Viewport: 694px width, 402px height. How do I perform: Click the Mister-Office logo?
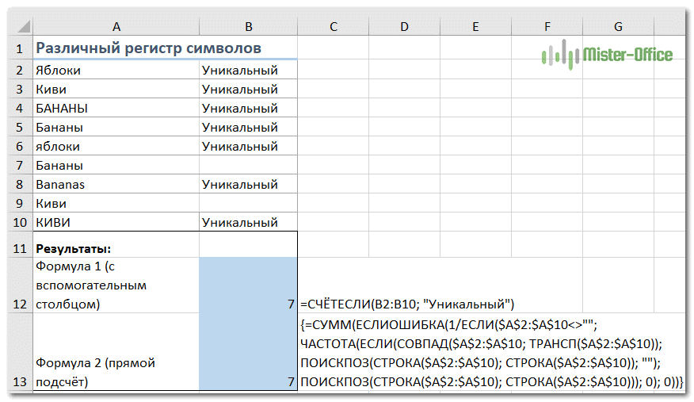tap(607, 55)
